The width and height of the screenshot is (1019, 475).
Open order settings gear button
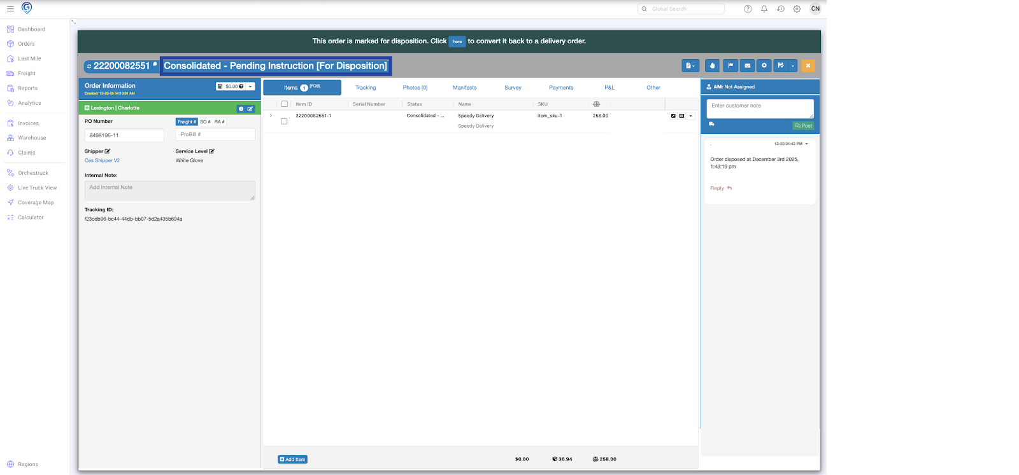[x=764, y=65]
